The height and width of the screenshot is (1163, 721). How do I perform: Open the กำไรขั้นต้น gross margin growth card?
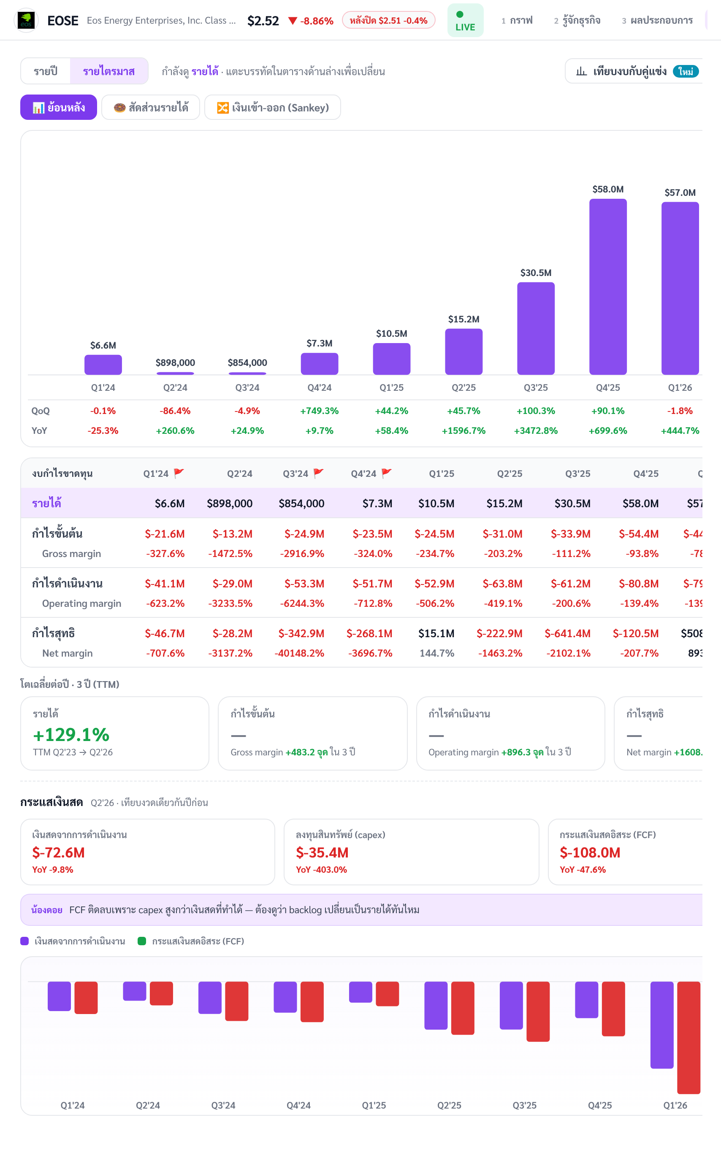[313, 733]
